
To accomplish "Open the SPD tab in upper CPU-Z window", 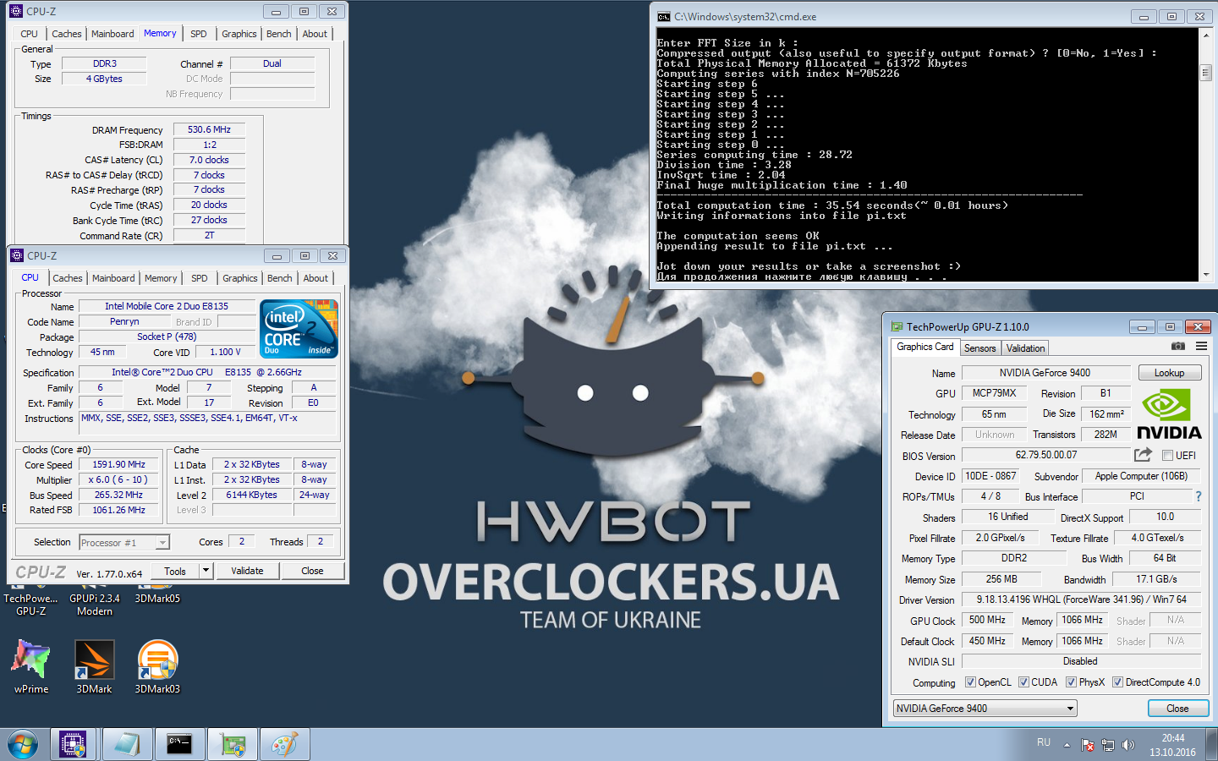I will click(199, 34).
